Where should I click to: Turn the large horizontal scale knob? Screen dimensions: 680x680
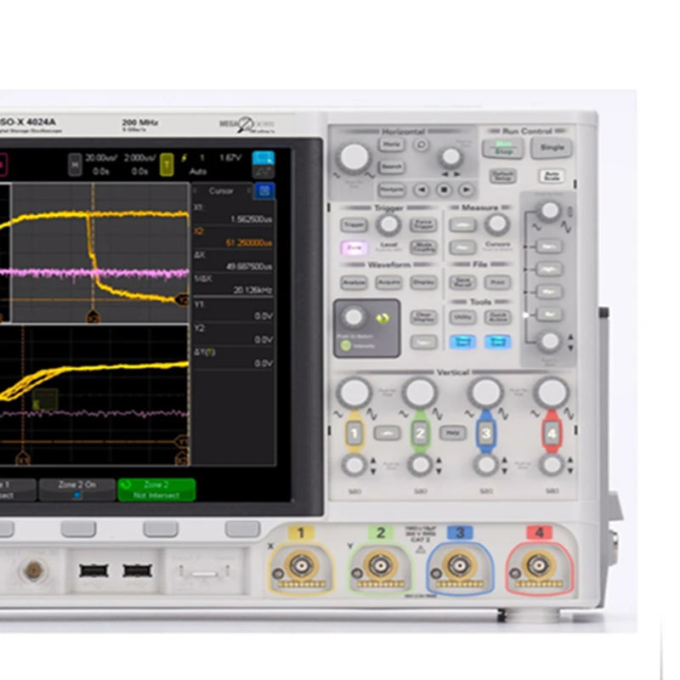tap(354, 158)
